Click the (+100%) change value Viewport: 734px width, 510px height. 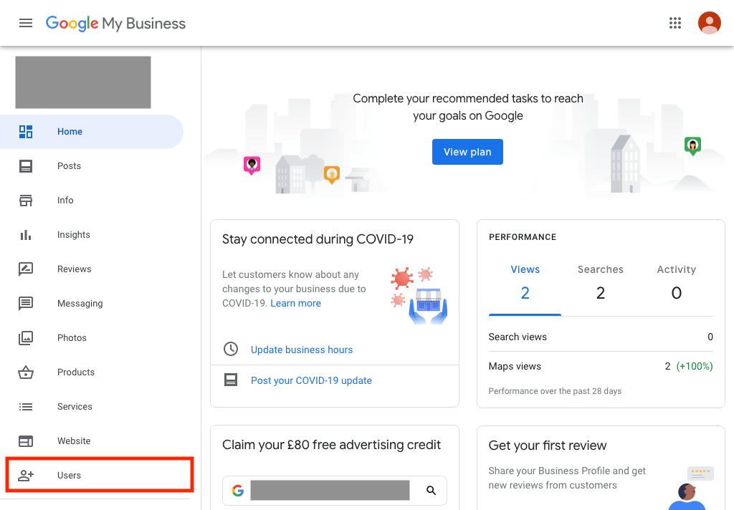(695, 366)
